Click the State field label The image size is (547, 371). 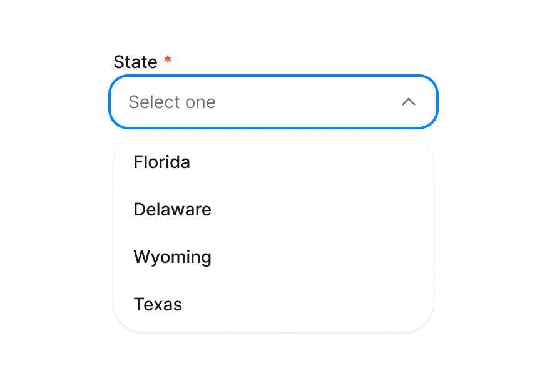click(x=135, y=62)
